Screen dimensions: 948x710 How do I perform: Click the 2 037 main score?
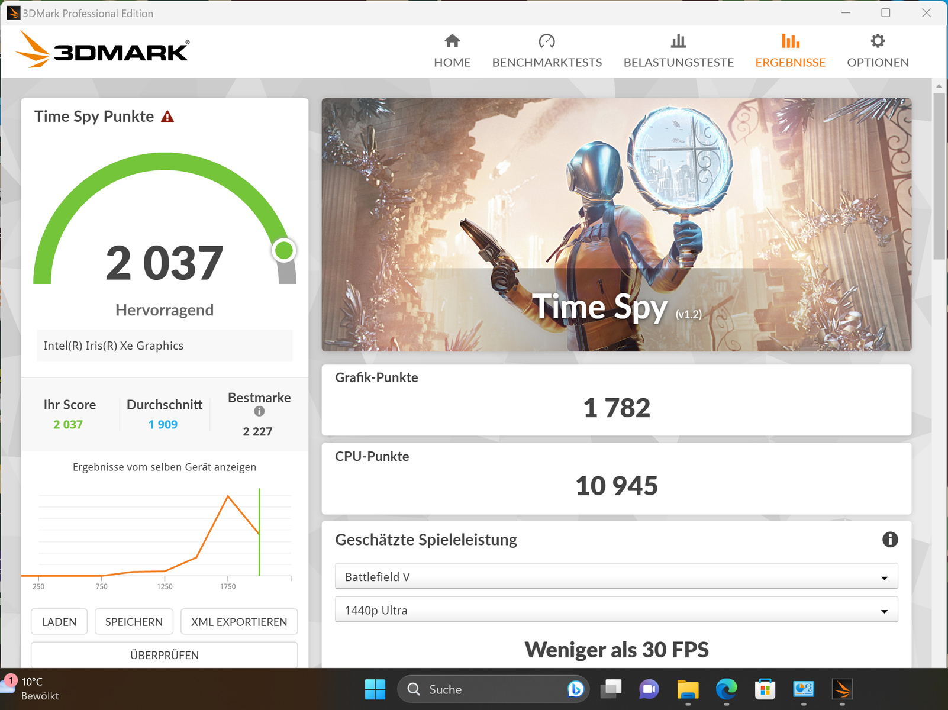165,263
